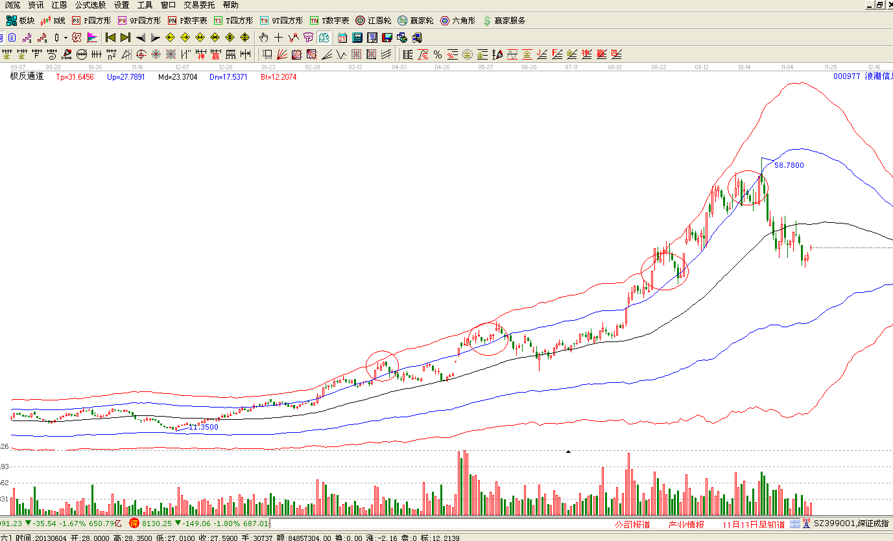Click the save floppy disk icon
The width and height of the screenshot is (893, 541).
click(x=387, y=38)
